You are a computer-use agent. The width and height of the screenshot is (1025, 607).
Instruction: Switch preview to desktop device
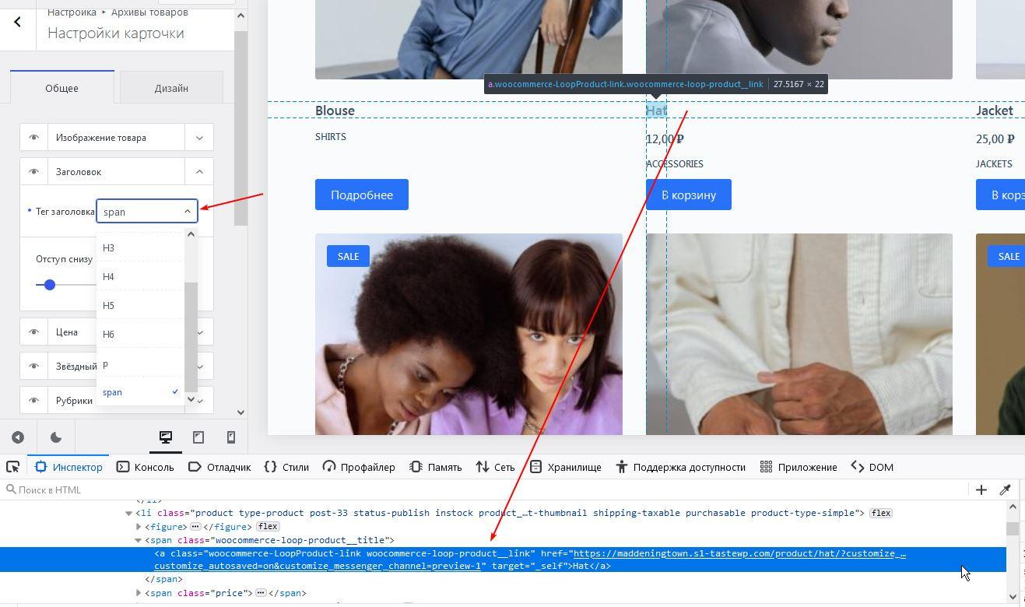(x=166, y=437)
